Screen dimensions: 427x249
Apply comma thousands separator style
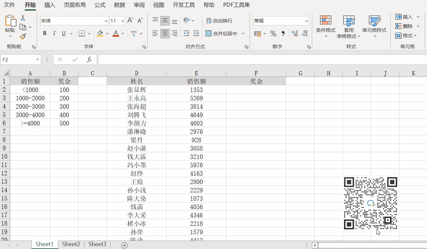pyautogui.click(x=283, y=33)
